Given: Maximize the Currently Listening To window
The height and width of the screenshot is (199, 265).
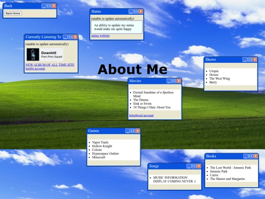Looking at the screenshot, I should point(70,37).
